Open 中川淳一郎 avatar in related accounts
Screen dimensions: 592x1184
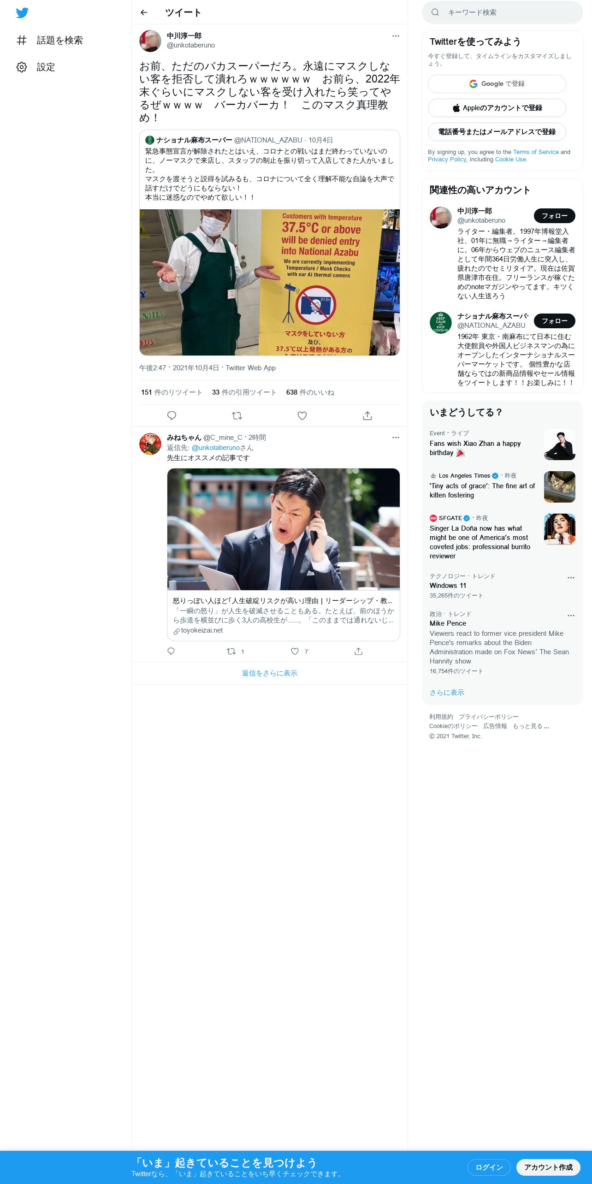[x=441, y=218]
